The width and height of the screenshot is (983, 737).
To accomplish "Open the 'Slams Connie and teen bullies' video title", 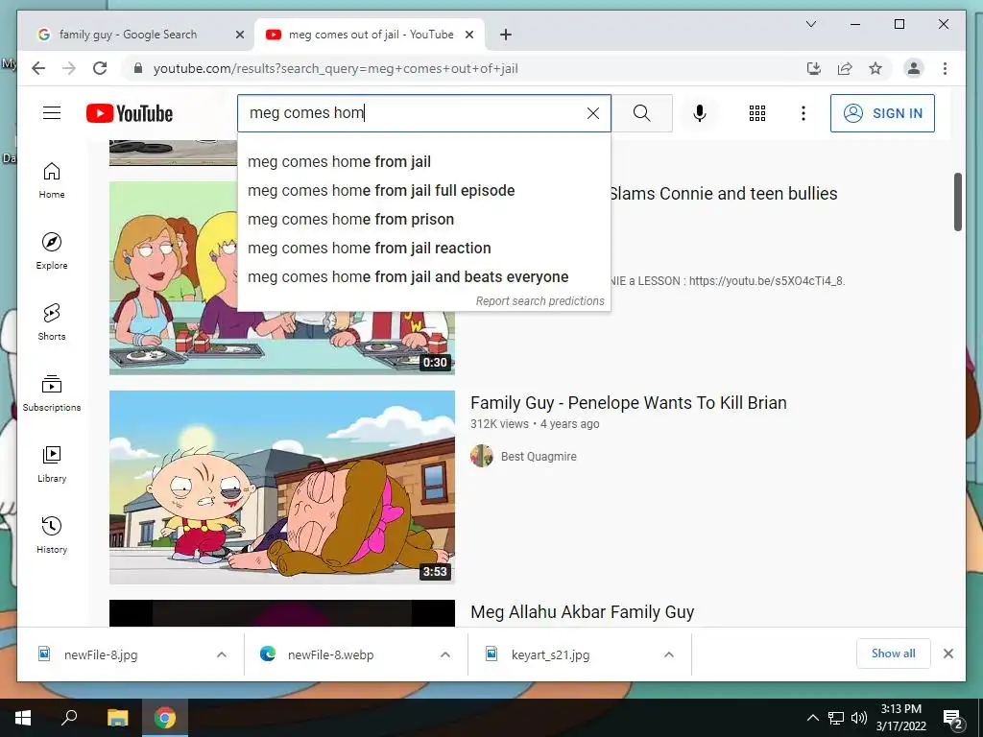I will 724,194.
